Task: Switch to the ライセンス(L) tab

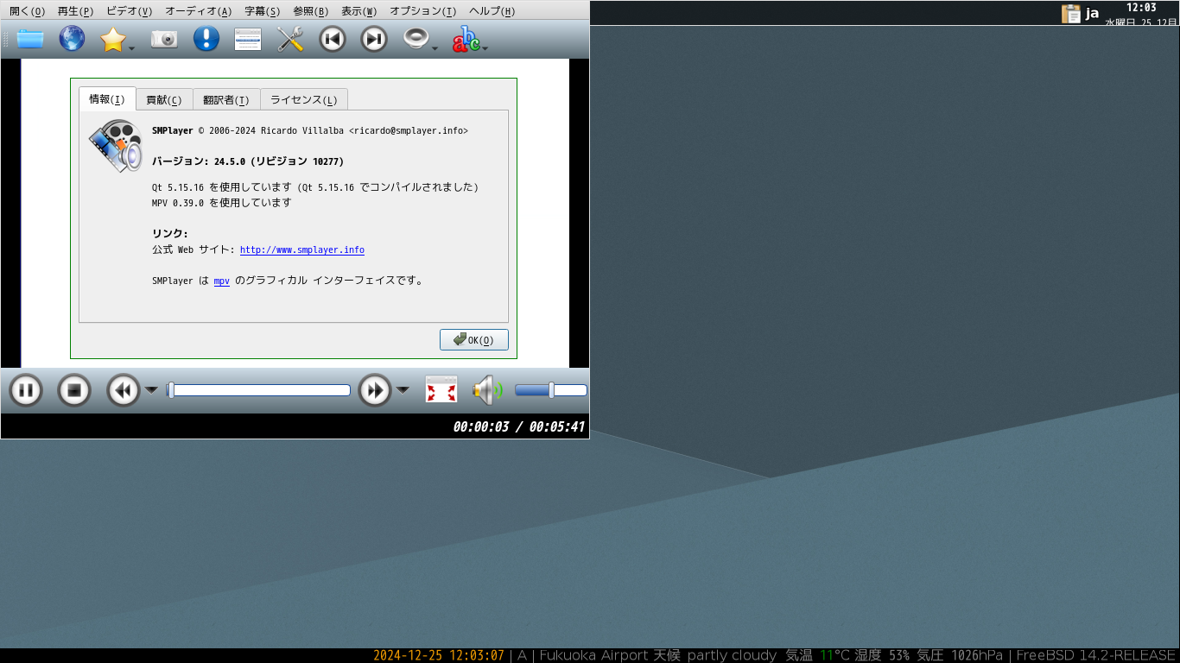Action: point(304,100)
